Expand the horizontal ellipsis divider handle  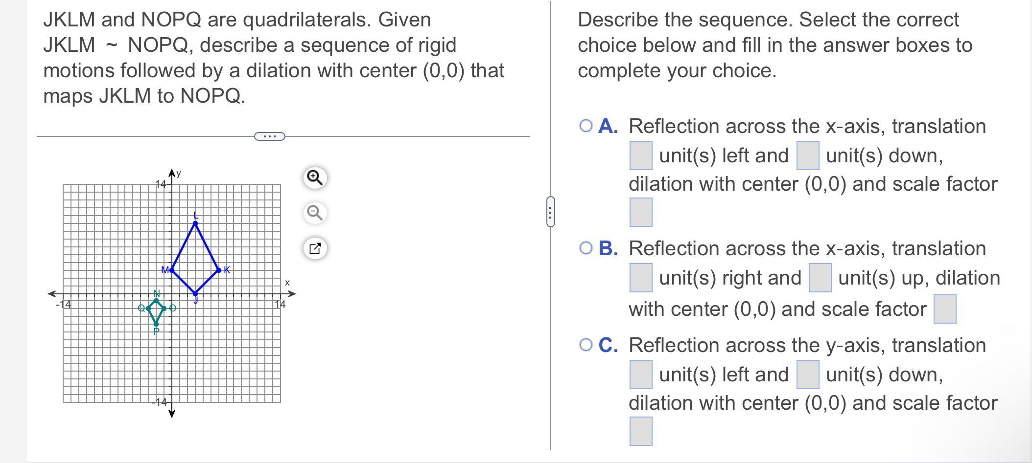269,136
